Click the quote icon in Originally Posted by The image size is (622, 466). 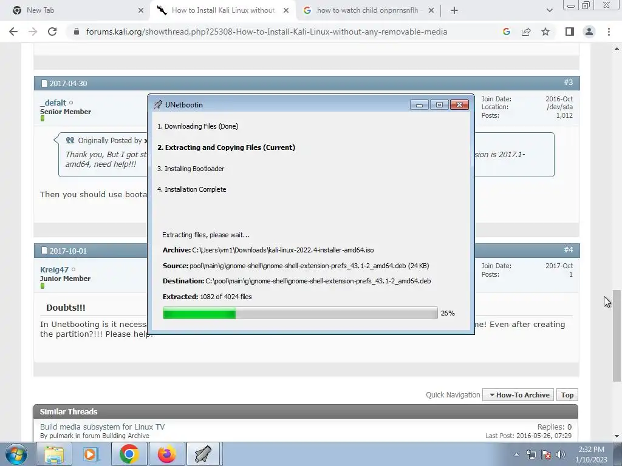coord(70,140)
